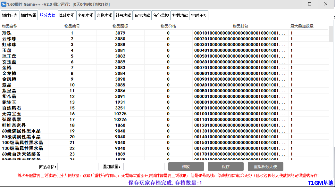335x187 pixels.
Task: Sort by the 物品名称 column header
Action: 24,26
